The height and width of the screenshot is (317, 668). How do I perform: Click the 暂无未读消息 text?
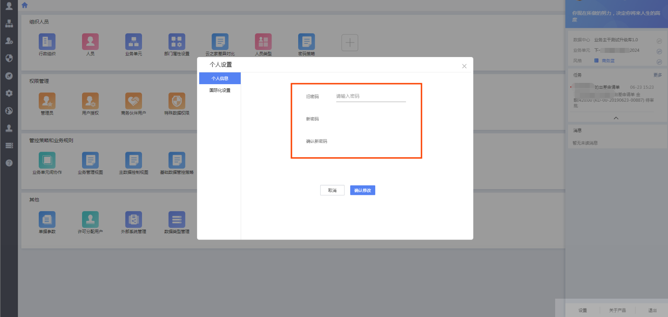coord(585,143)
